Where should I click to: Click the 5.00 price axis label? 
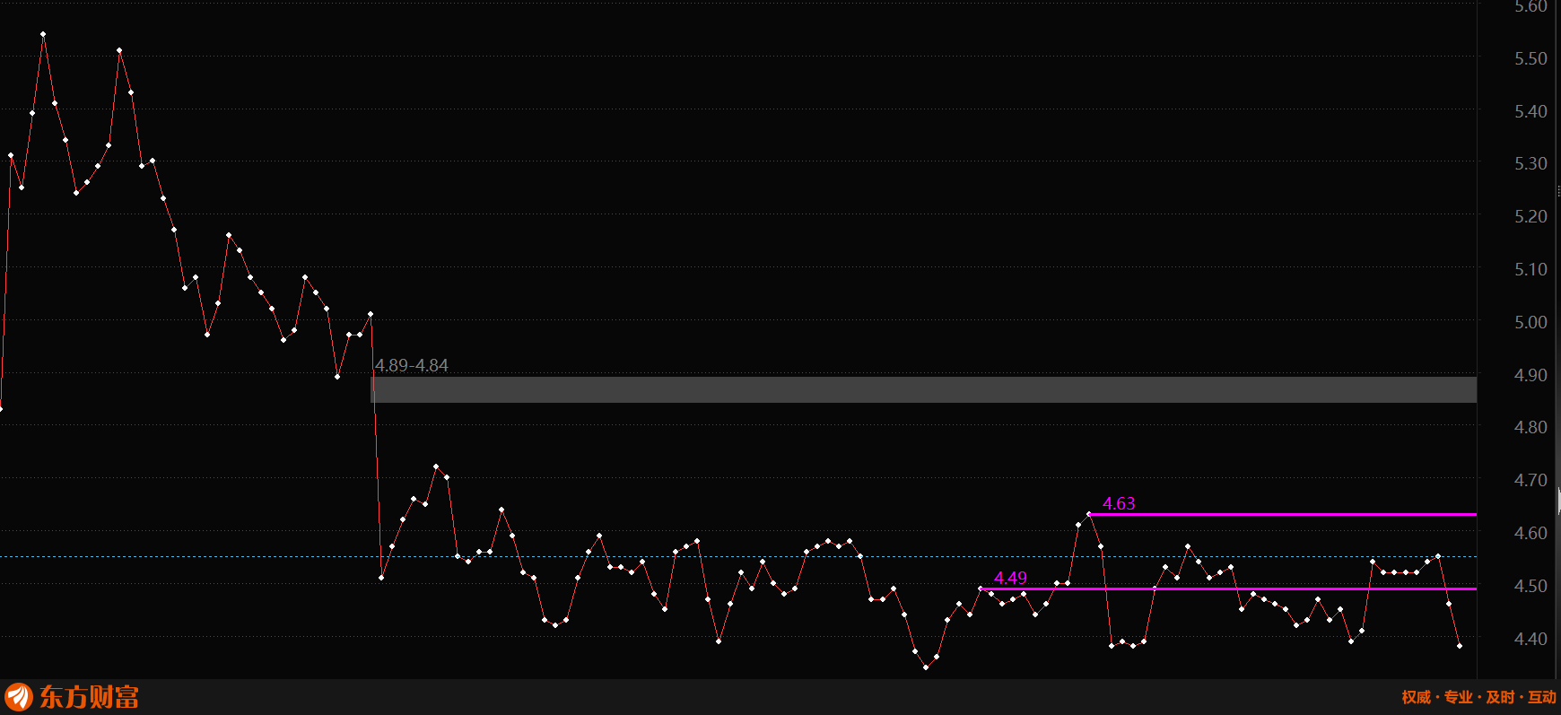point(1530,322)
